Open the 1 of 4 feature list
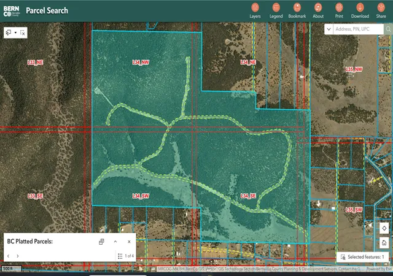The height and width of the screenshot is (276, 393). (x=126, y=256)
